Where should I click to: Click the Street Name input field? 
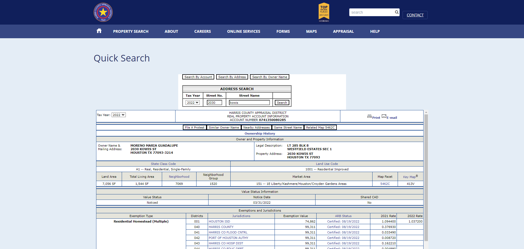(x=249, y=103)
